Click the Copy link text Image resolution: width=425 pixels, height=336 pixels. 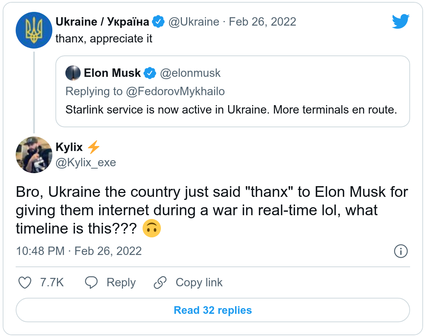pyautogui.click(x=199, y=282)
